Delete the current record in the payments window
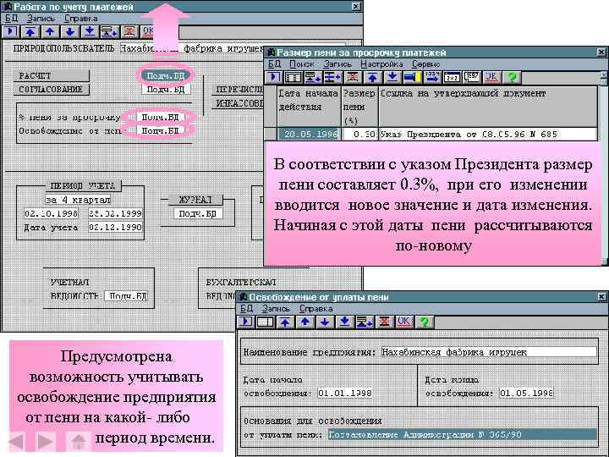609x457 pixels. (x=129, y=32)
